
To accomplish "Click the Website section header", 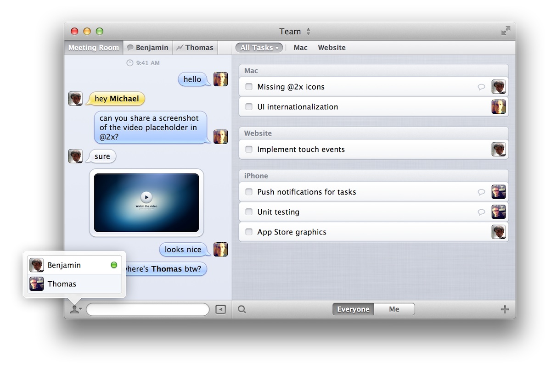I will coord(374,133).
